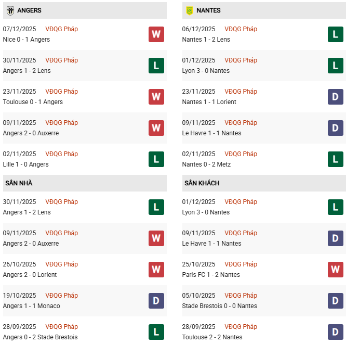This screenshot has height=344, width=346.
Task: Click the Angers 0 - 2 Stade Brestois result
Action: (41, 337)
